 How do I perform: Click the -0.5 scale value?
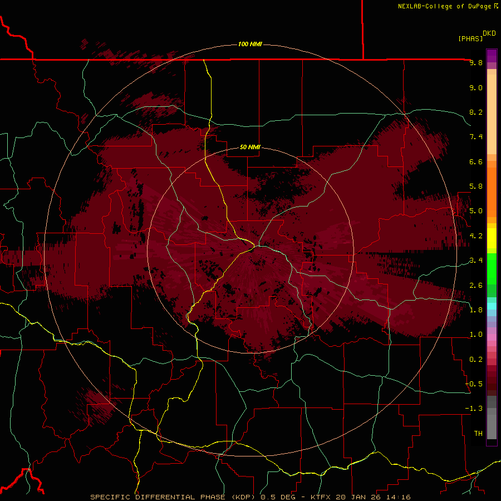pyautogui.click(x=474, y=384)
